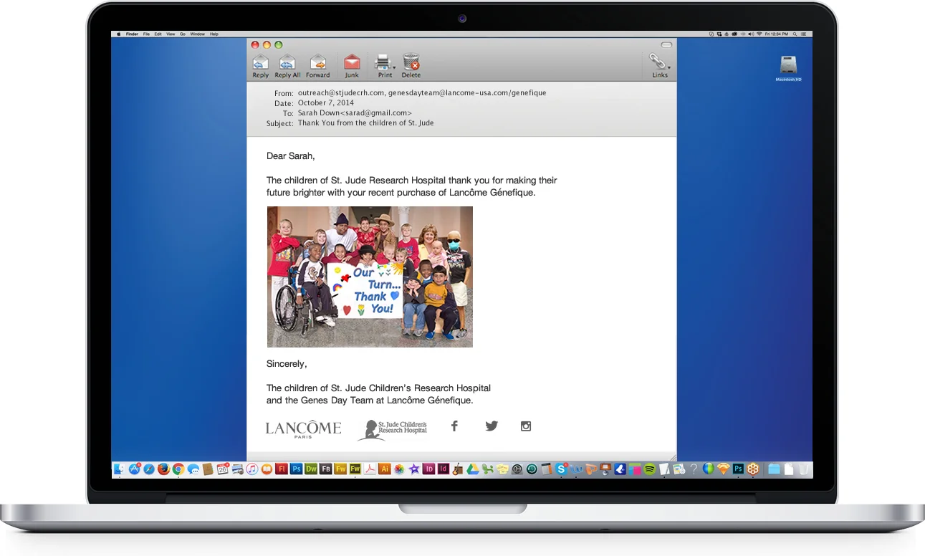Open Google Chrome from the Dock
Screen dimensions: 925x556
(178, 469)
